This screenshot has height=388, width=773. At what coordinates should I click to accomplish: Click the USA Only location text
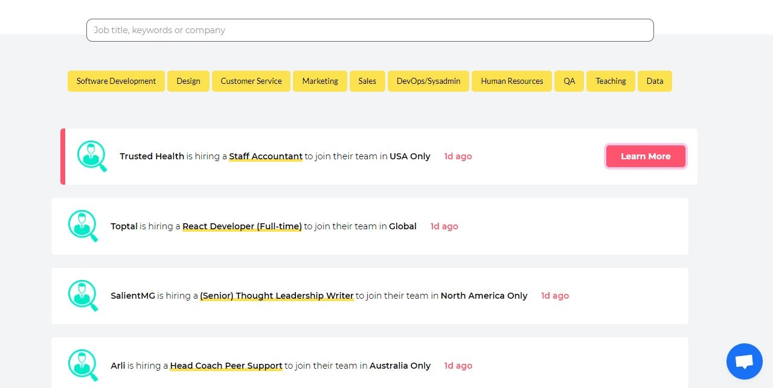coord(410,156)
